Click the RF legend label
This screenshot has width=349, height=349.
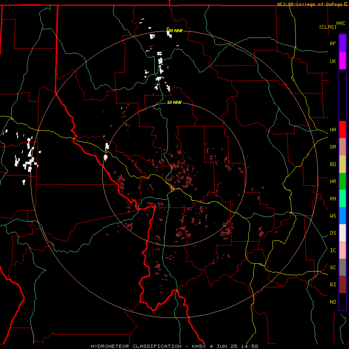pyautogui.click(x=333, y=43)
